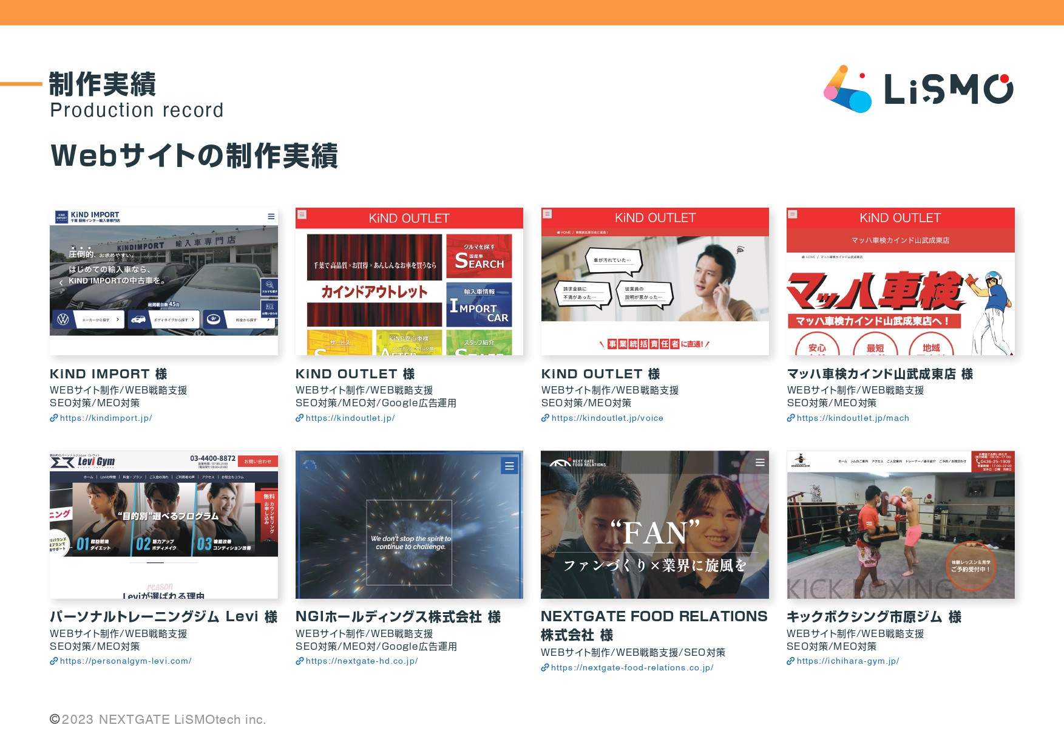This screenshot has width=1064, height=753.
Task: Select 料金・プラン in the Levi Gym navigation
Action: click(x=132, y=477)
